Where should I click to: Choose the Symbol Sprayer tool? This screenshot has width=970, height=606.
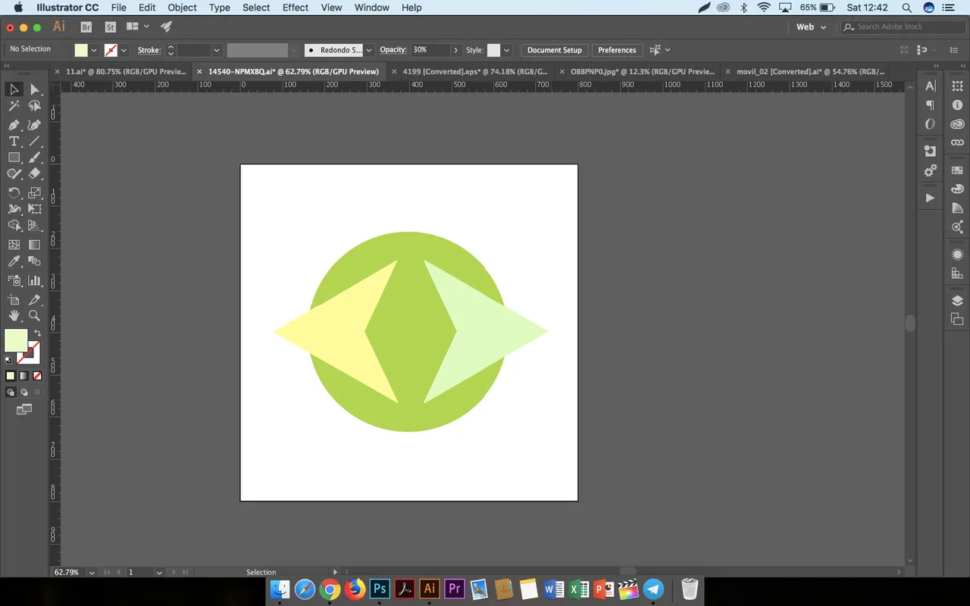tap(14, 280)
